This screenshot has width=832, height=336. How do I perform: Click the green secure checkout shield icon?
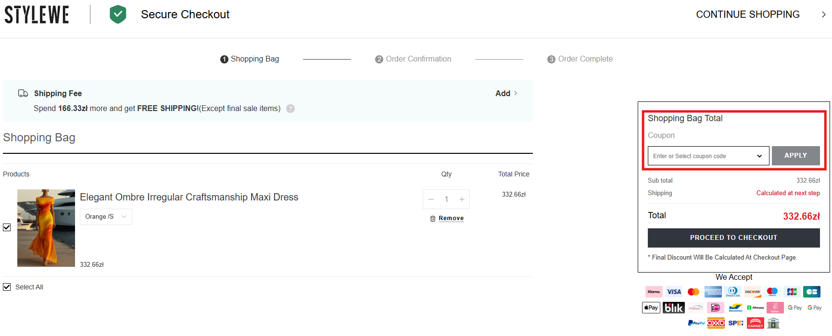(x=118, y=14)
